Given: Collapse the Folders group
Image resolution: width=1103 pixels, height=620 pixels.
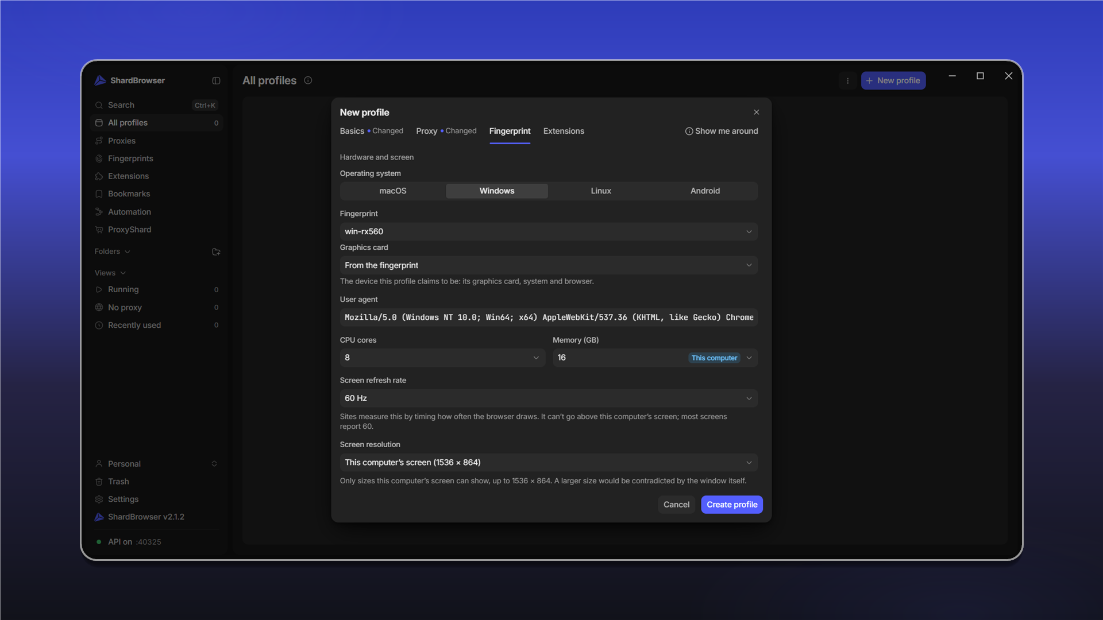Looking at the screenshot, I should (113, 251).
